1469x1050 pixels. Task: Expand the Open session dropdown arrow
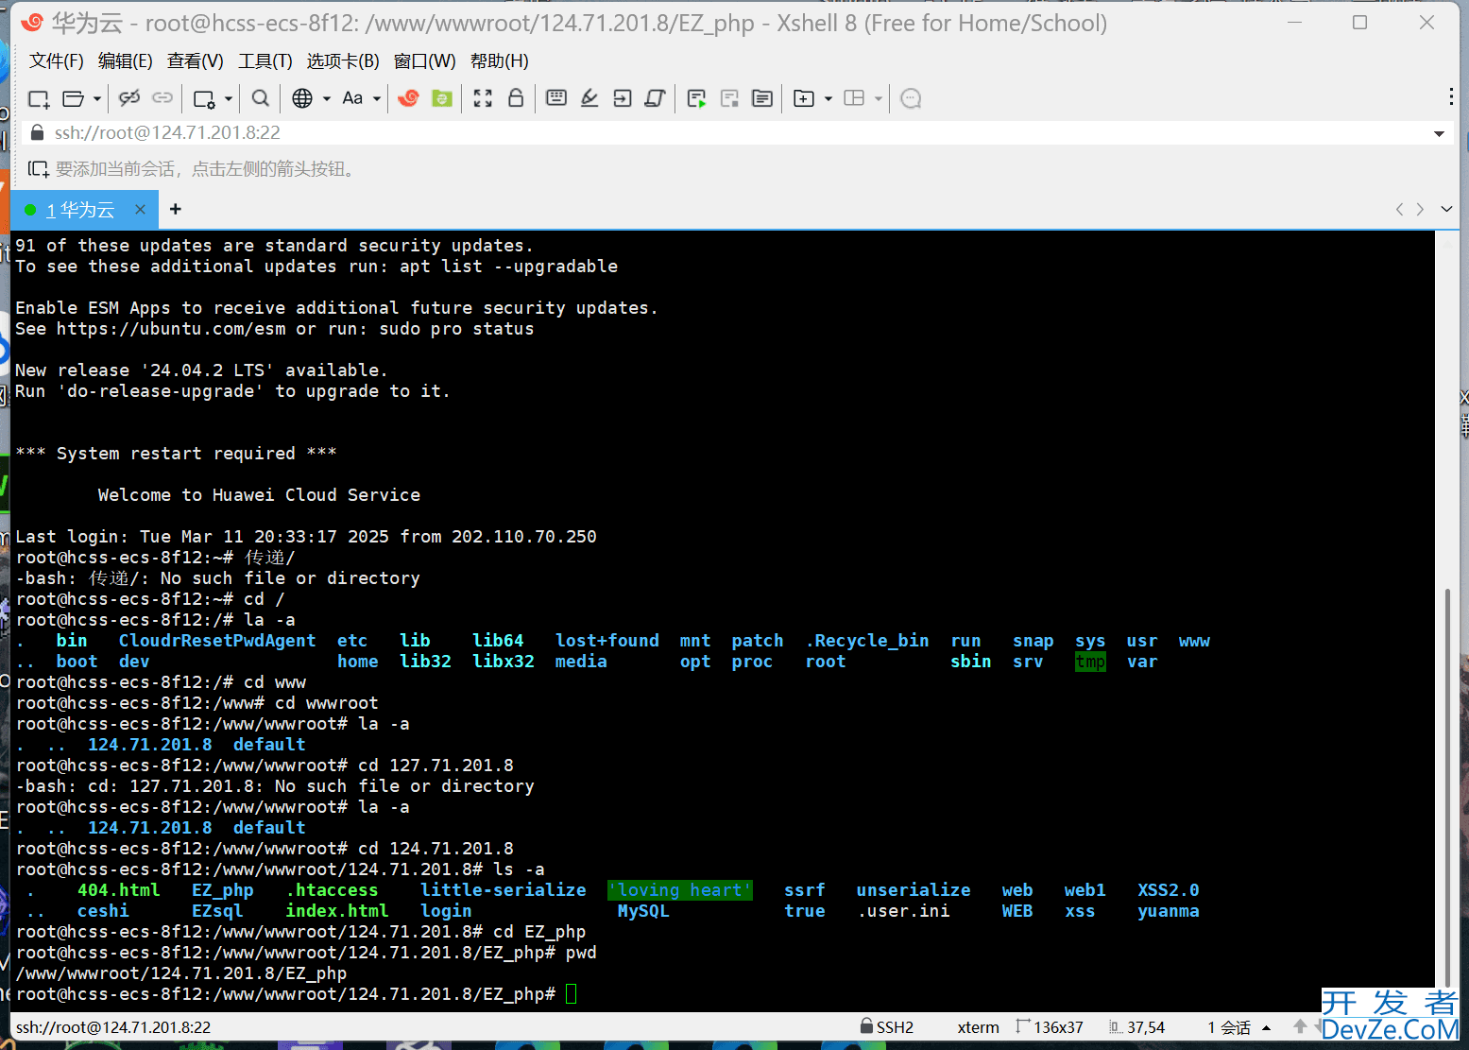96,98
